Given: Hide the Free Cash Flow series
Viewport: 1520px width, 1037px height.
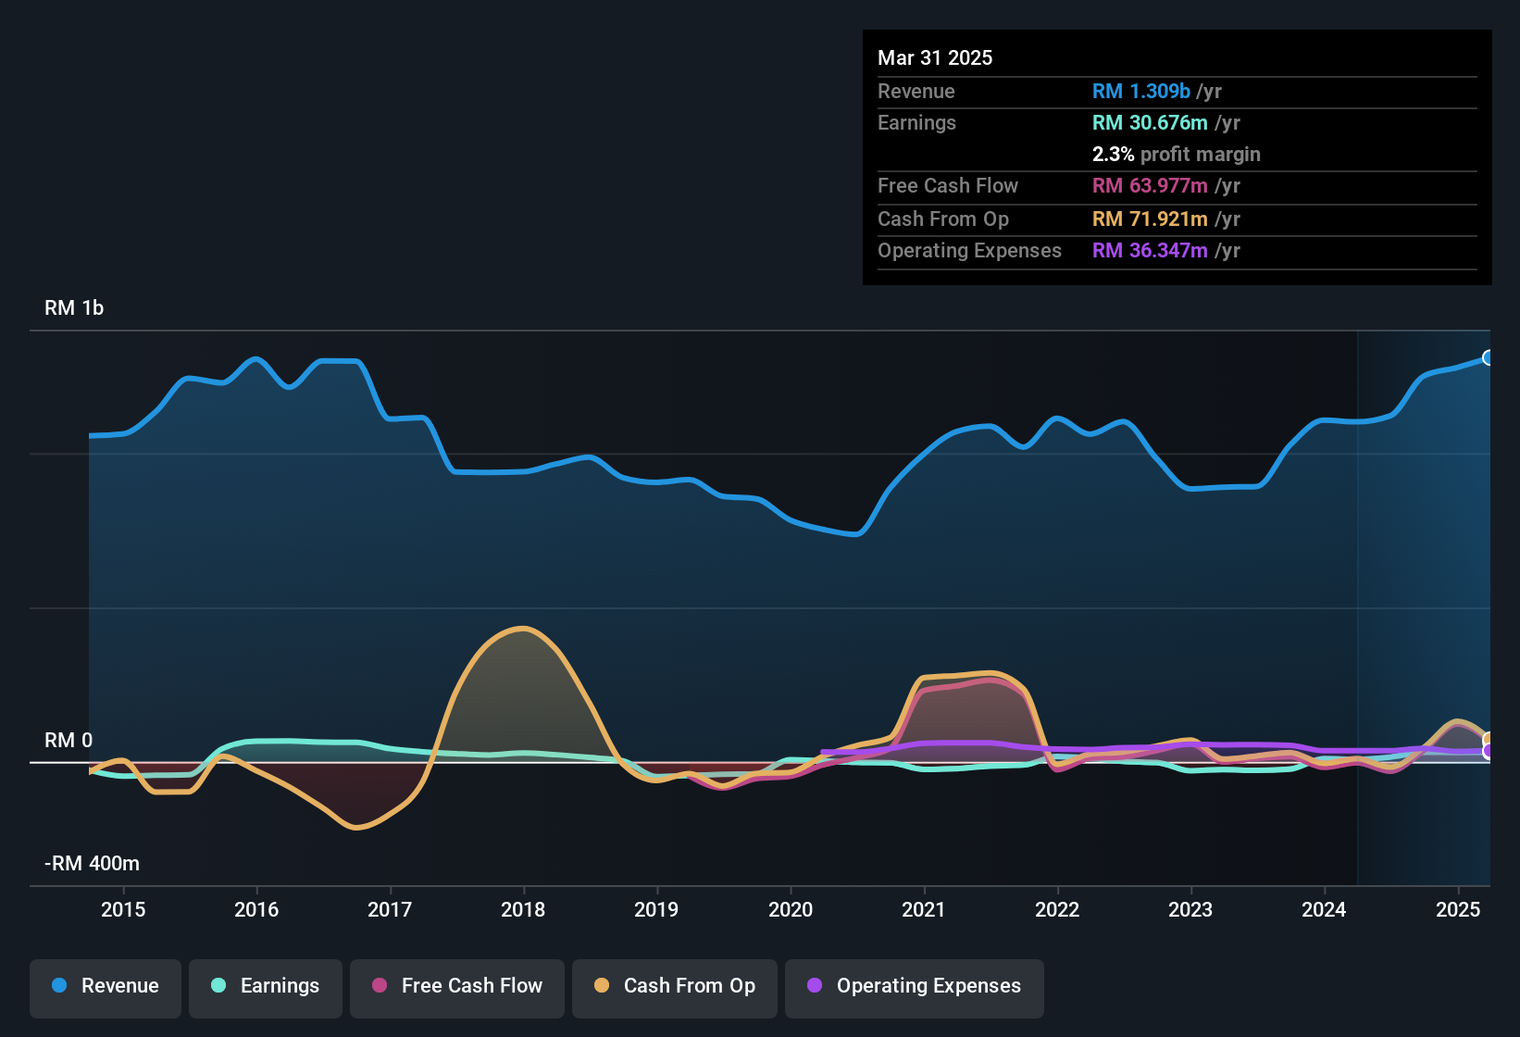Looking at the screenshot, I should [x=457, y=986].
